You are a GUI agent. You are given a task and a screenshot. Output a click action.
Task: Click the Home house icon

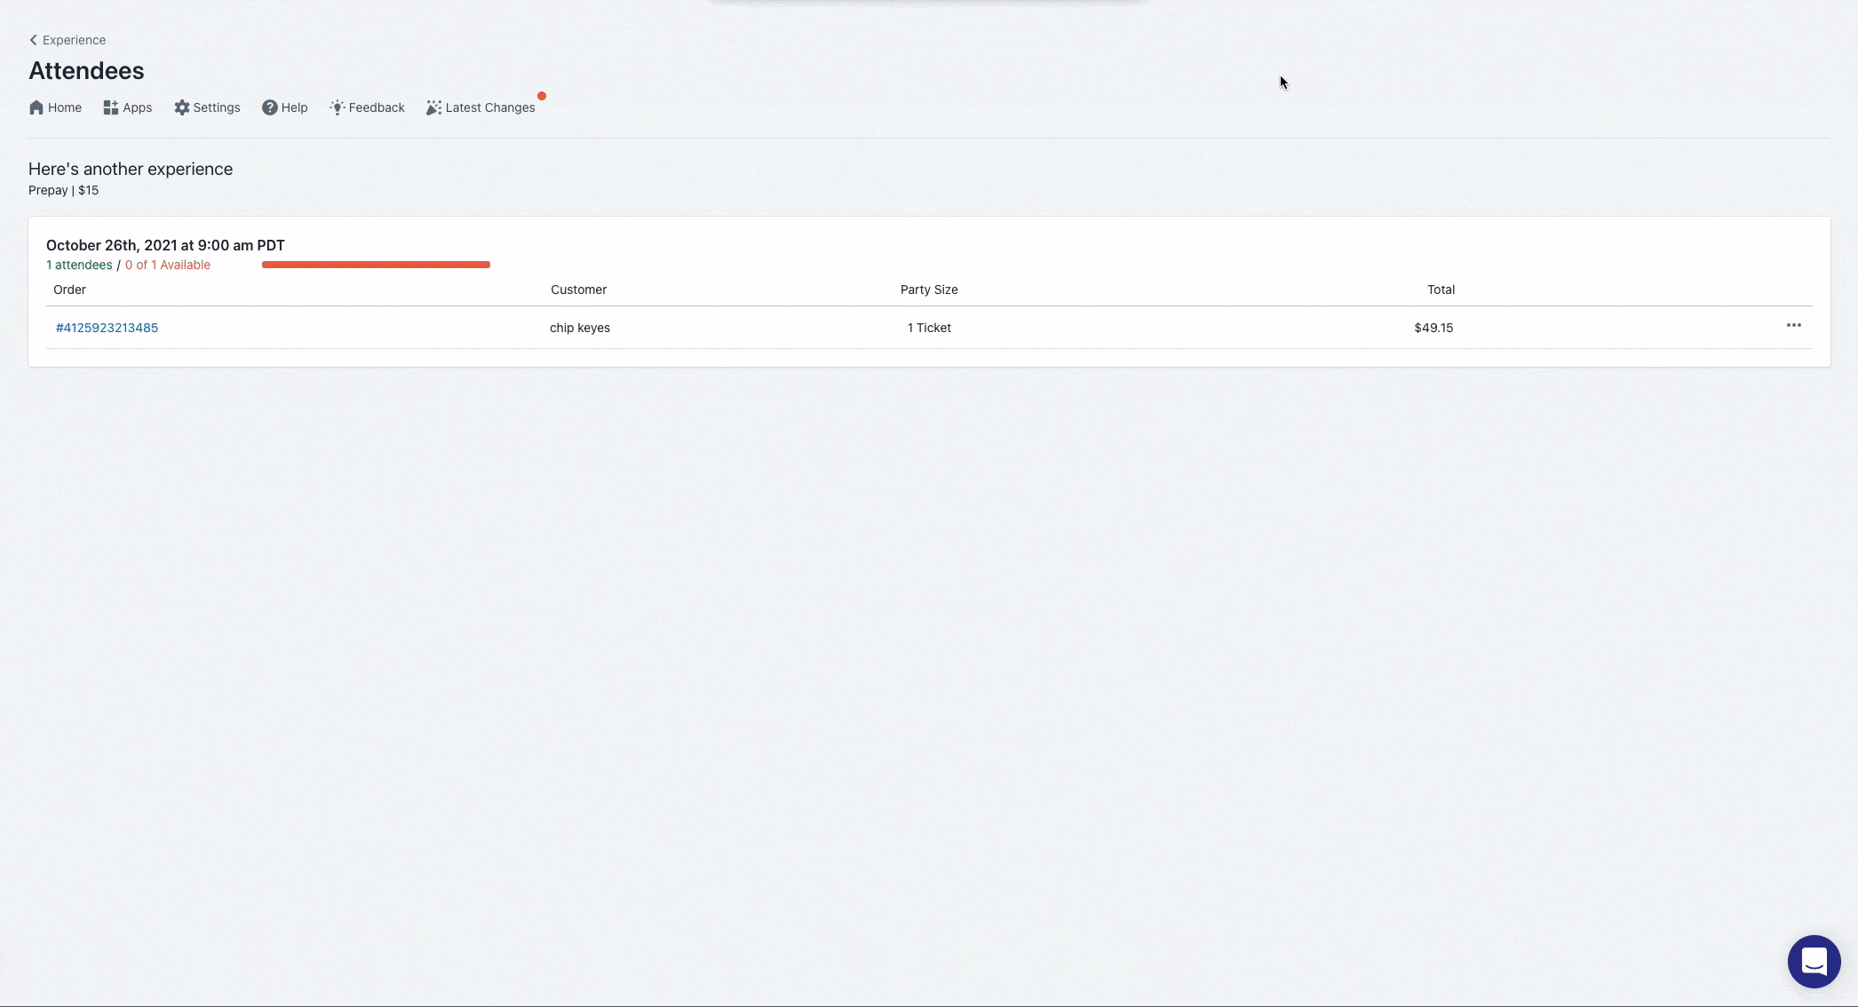36,107
